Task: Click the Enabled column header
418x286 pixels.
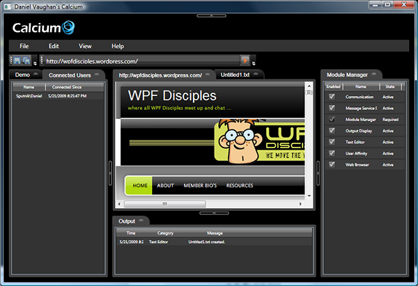Action: (334, 86)
